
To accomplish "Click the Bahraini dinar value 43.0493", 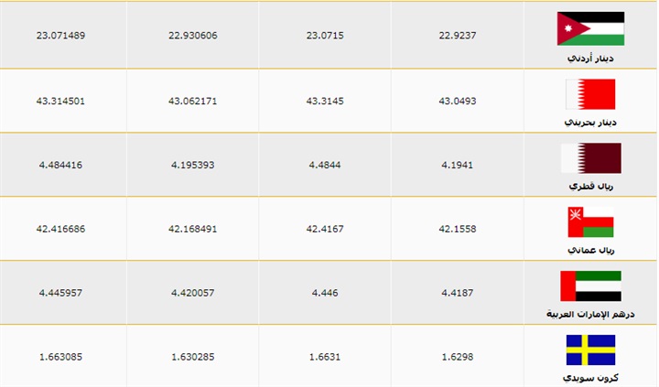I will [458, 101].
